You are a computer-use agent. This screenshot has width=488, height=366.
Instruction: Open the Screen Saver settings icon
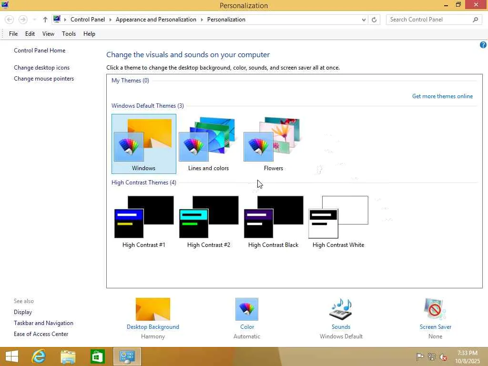(435, 309)
